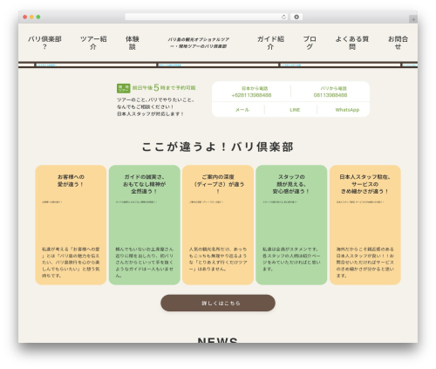Click the site logo text in header center

[199, 43]
